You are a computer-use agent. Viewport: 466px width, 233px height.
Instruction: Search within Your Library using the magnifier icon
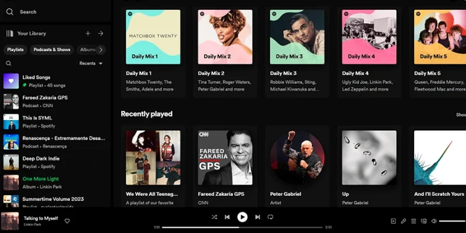9,63
